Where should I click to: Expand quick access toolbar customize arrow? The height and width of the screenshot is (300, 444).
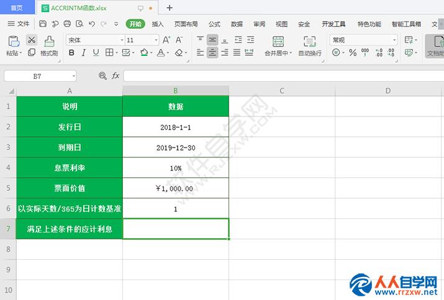pyautogui.click(x=116, y=24)
